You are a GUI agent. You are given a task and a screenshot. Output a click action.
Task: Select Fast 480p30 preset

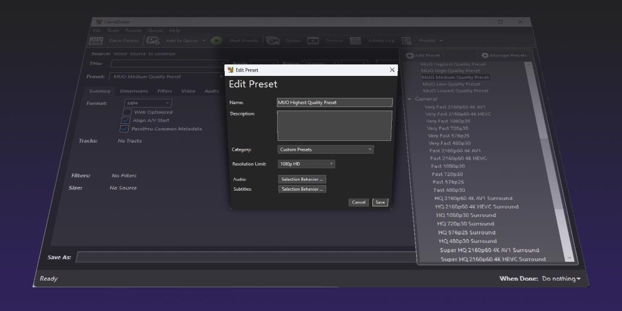pyautogui.click(x=449, y=190)
